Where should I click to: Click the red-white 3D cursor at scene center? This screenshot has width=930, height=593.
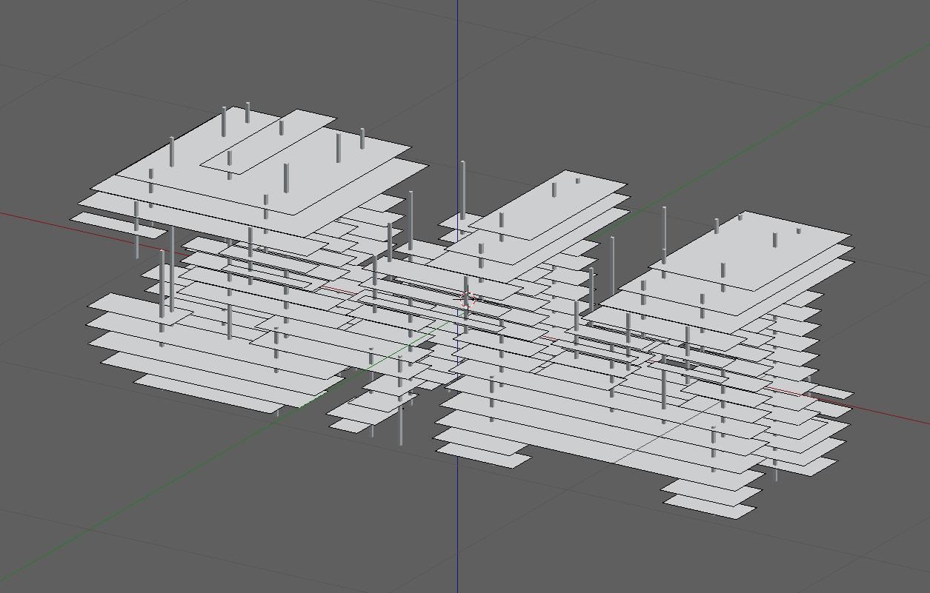tap(467, 298)
